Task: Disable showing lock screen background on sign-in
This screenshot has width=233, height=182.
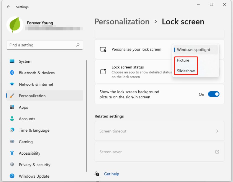Action: tap(214, 94)
